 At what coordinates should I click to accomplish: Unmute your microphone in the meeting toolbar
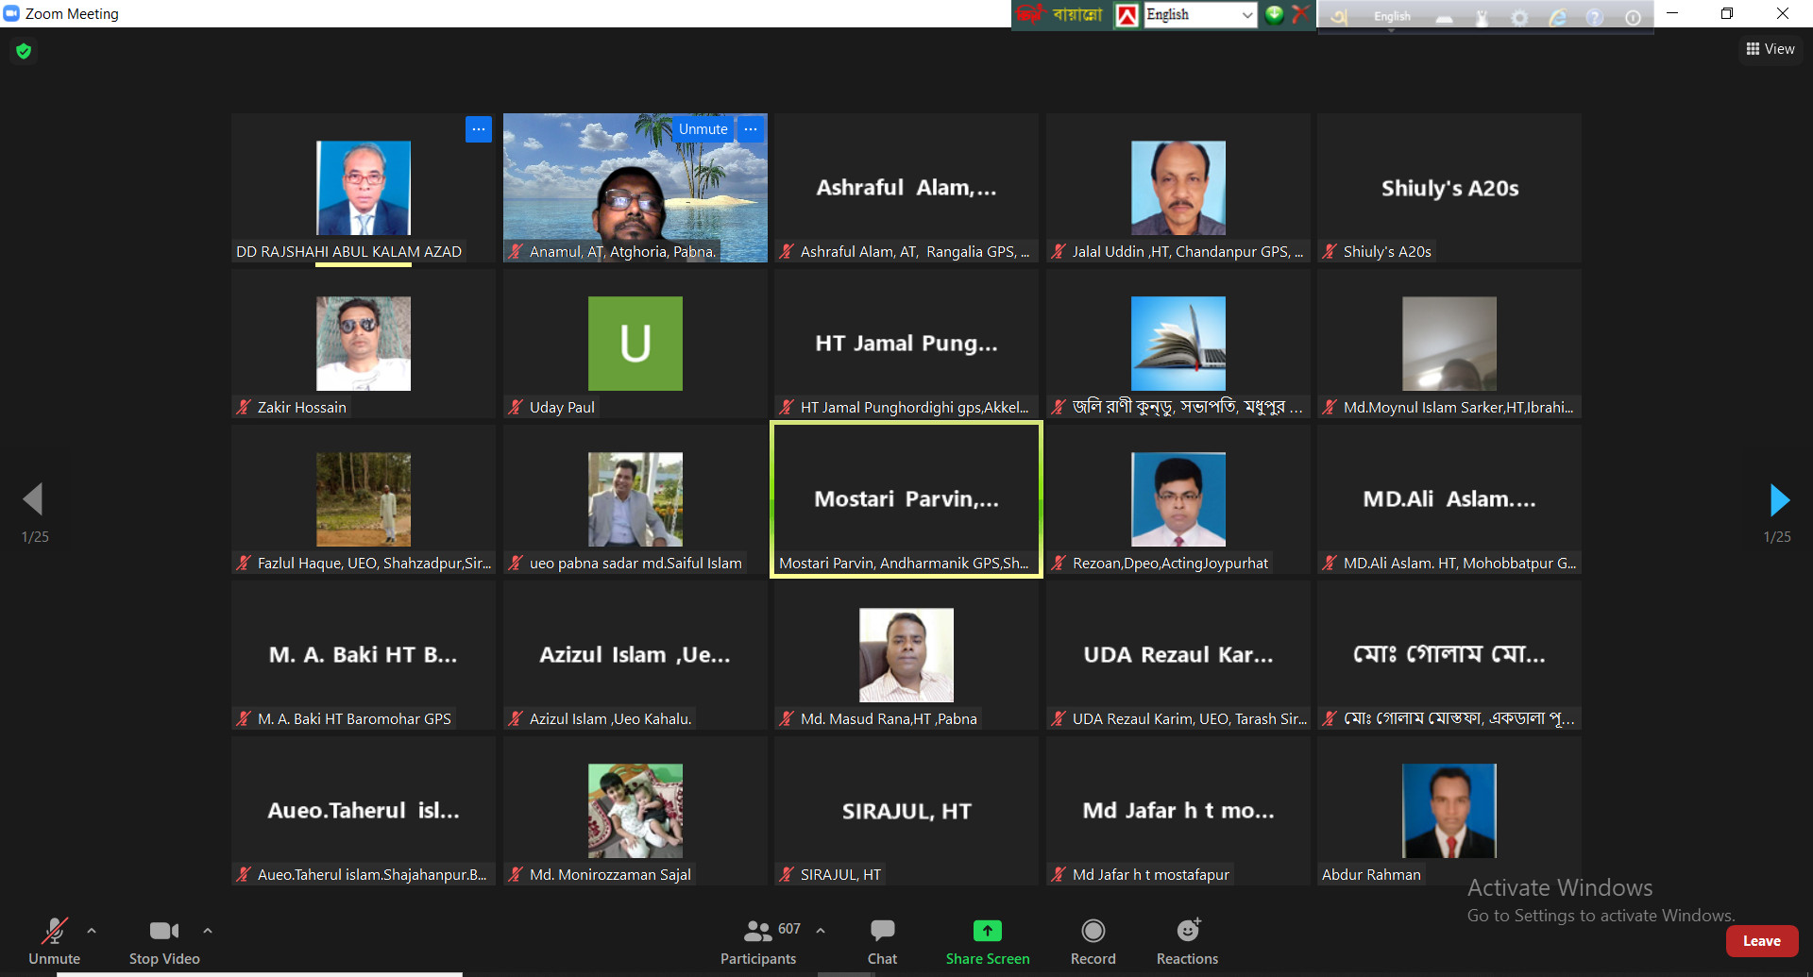click(54, 941)
